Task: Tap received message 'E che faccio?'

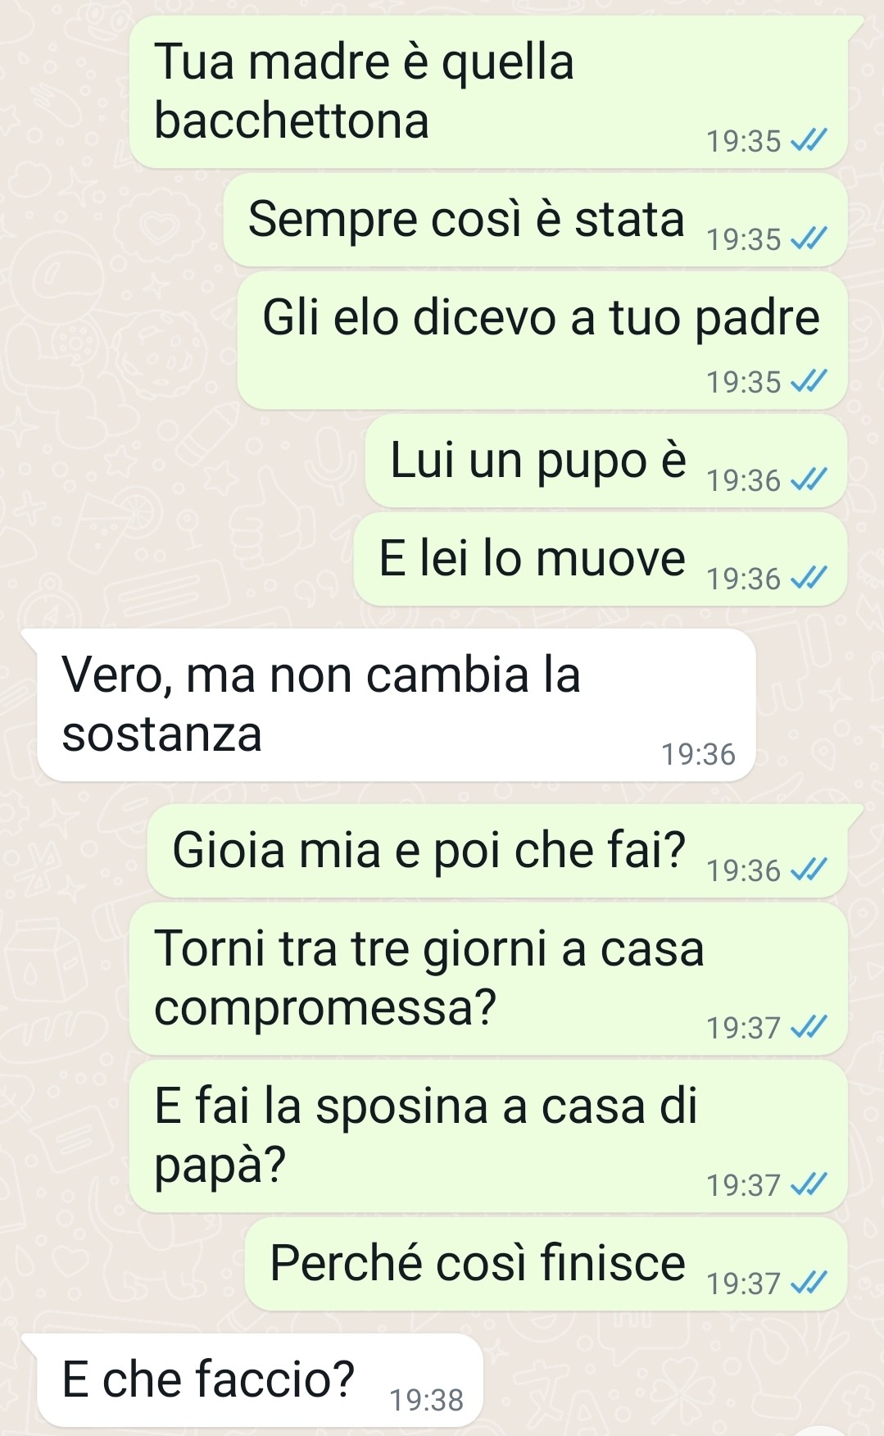Action: pos(261,1380)
